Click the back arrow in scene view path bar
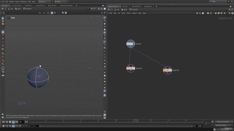This screenshot has width=234, height=131. pyautogui.click(x=3, y=9)
